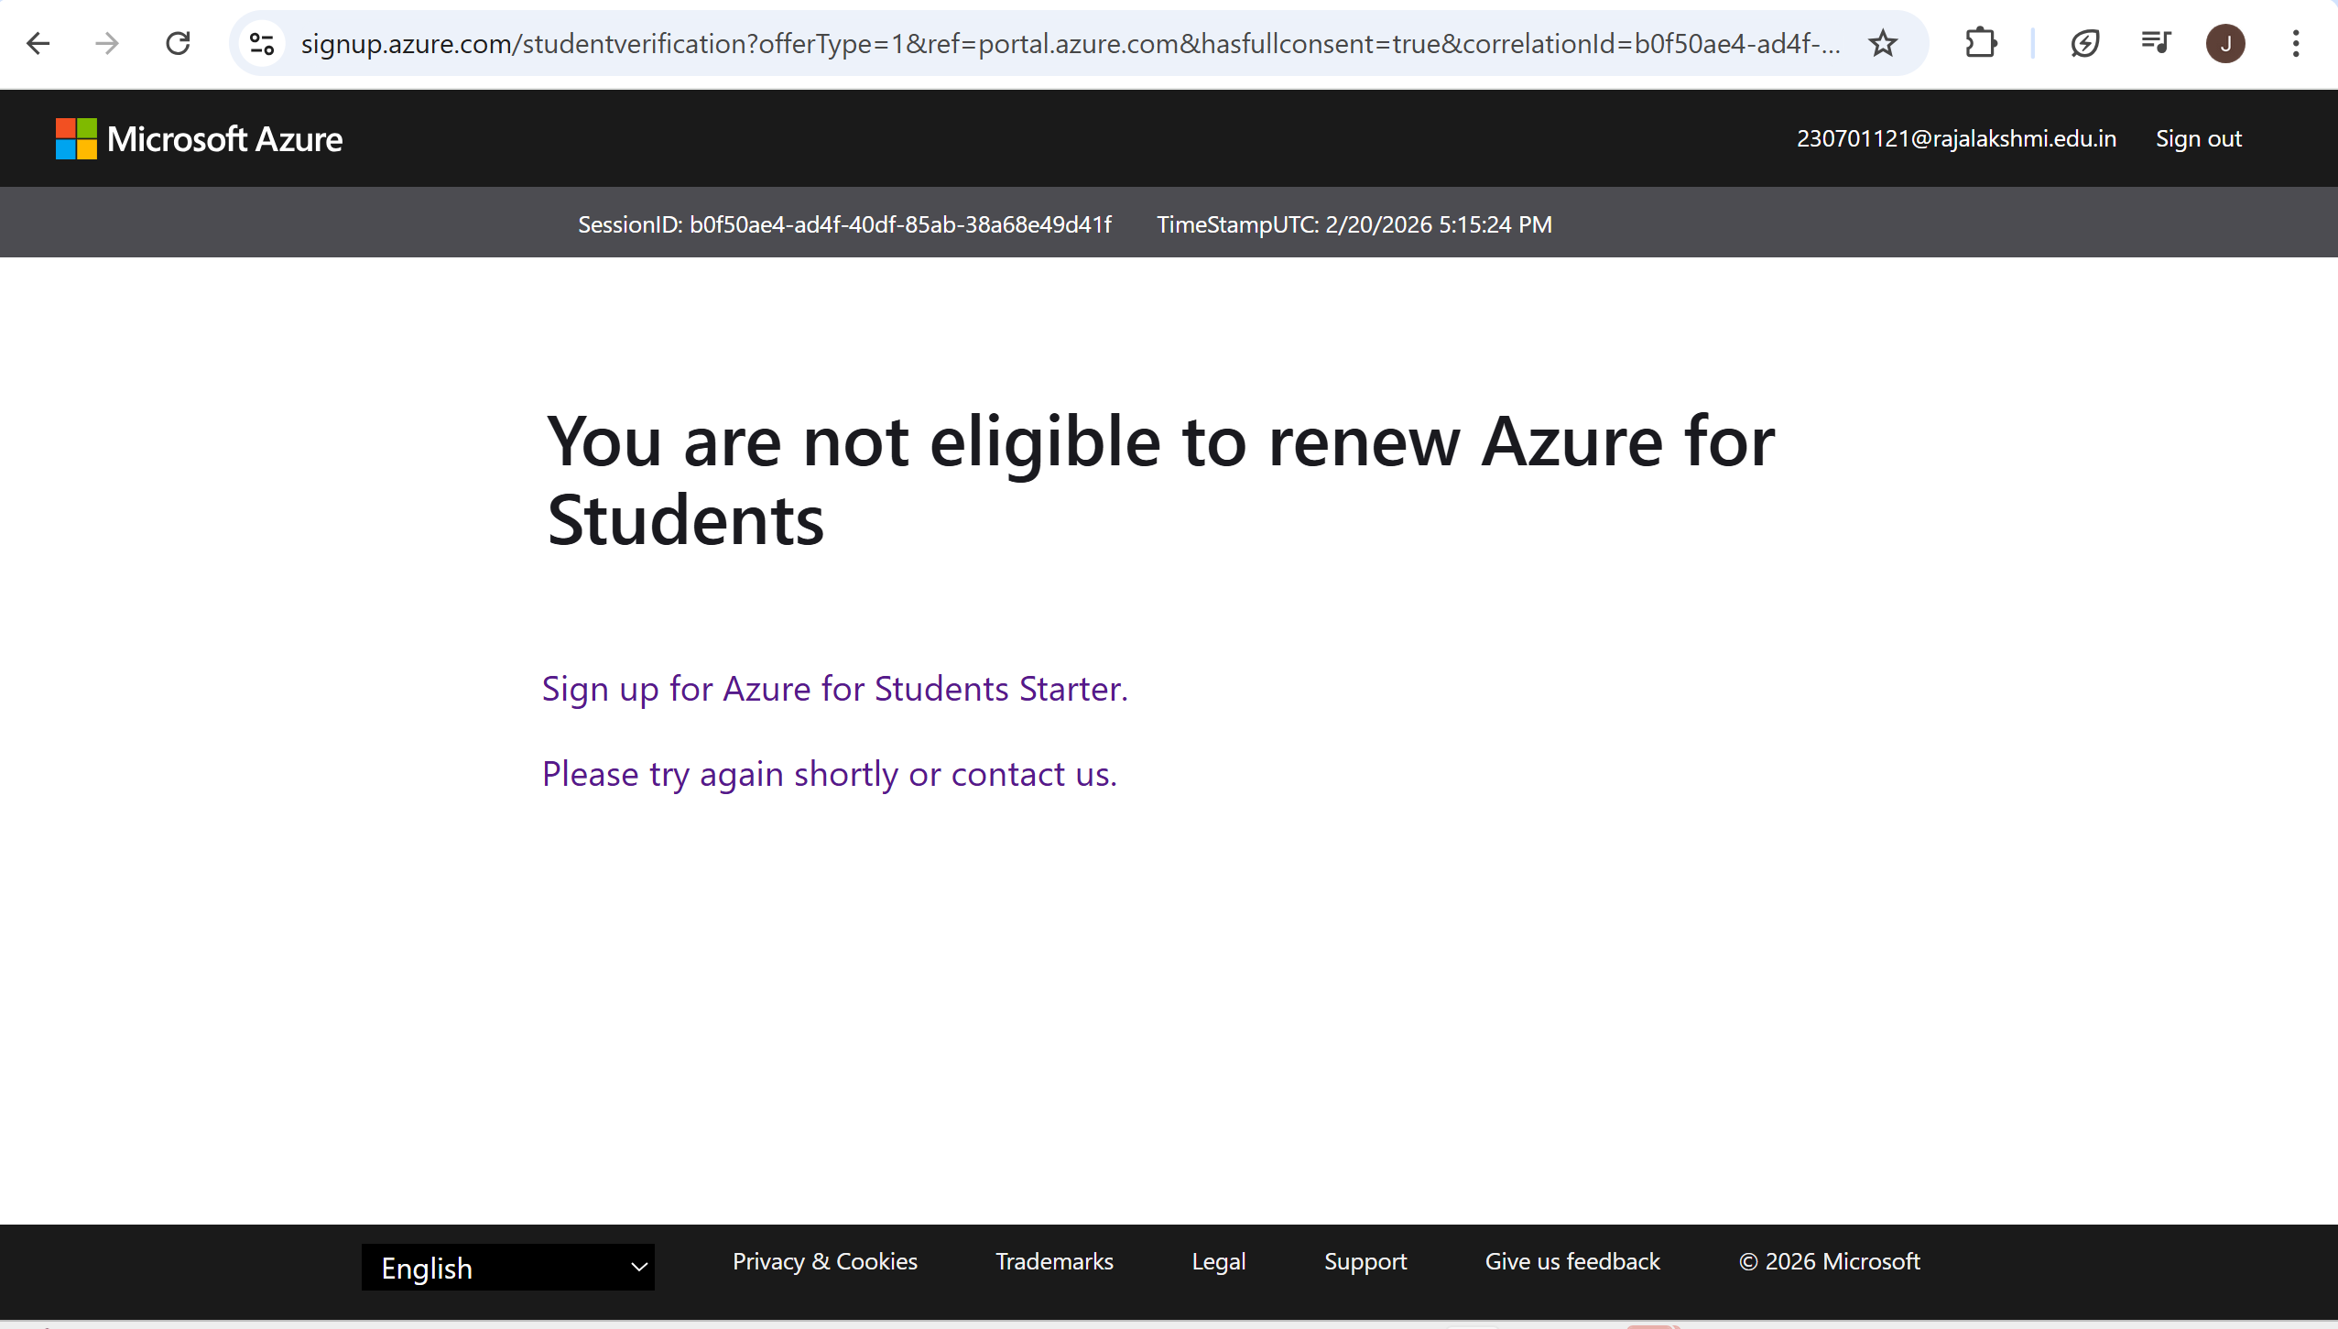Click the Microsoft Azure title
The image size is (2338, 1329).
224,139
